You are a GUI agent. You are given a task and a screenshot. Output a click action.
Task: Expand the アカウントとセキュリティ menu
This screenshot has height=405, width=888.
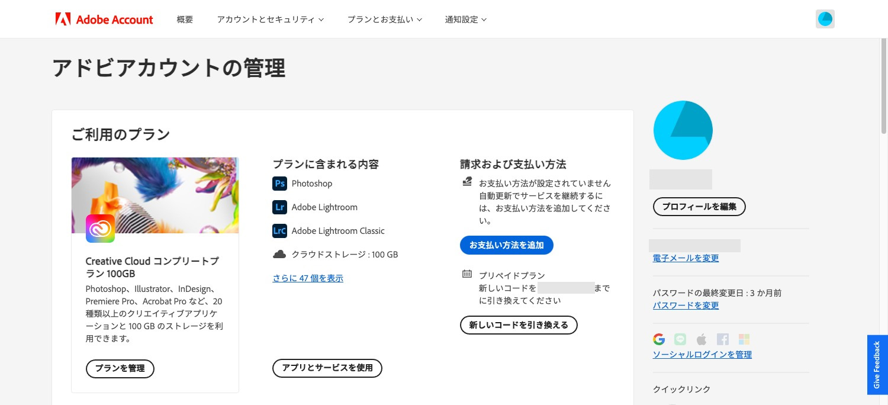click(271, 20)
